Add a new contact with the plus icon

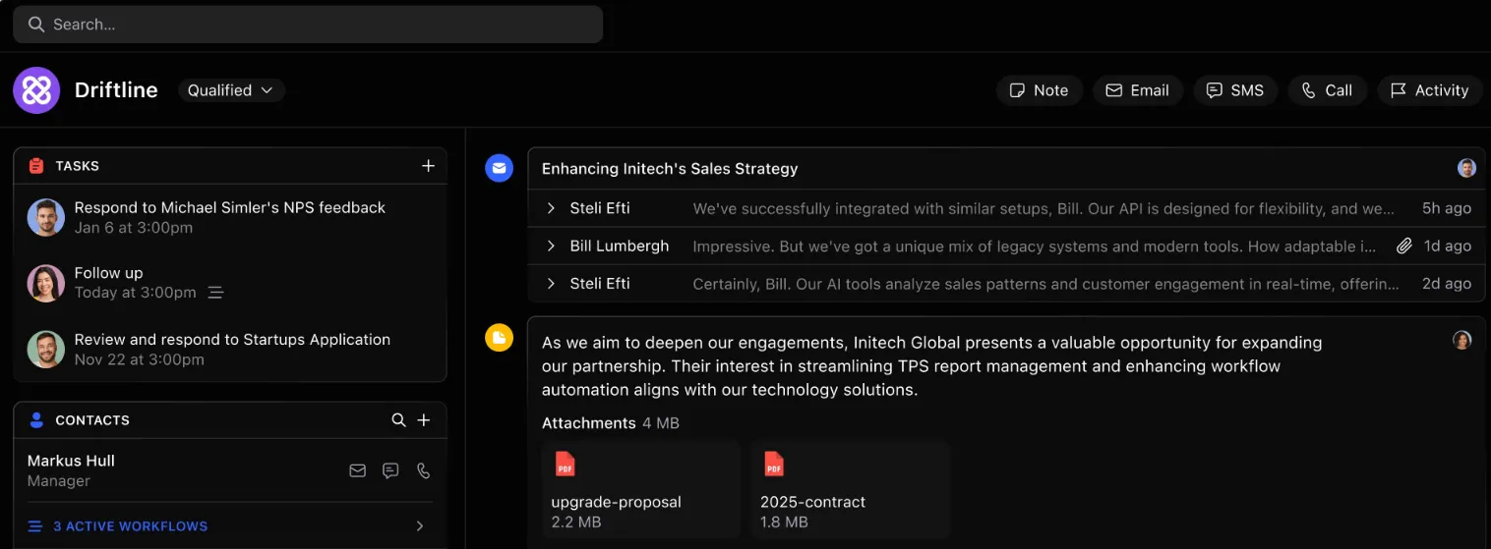pos(424,420)
